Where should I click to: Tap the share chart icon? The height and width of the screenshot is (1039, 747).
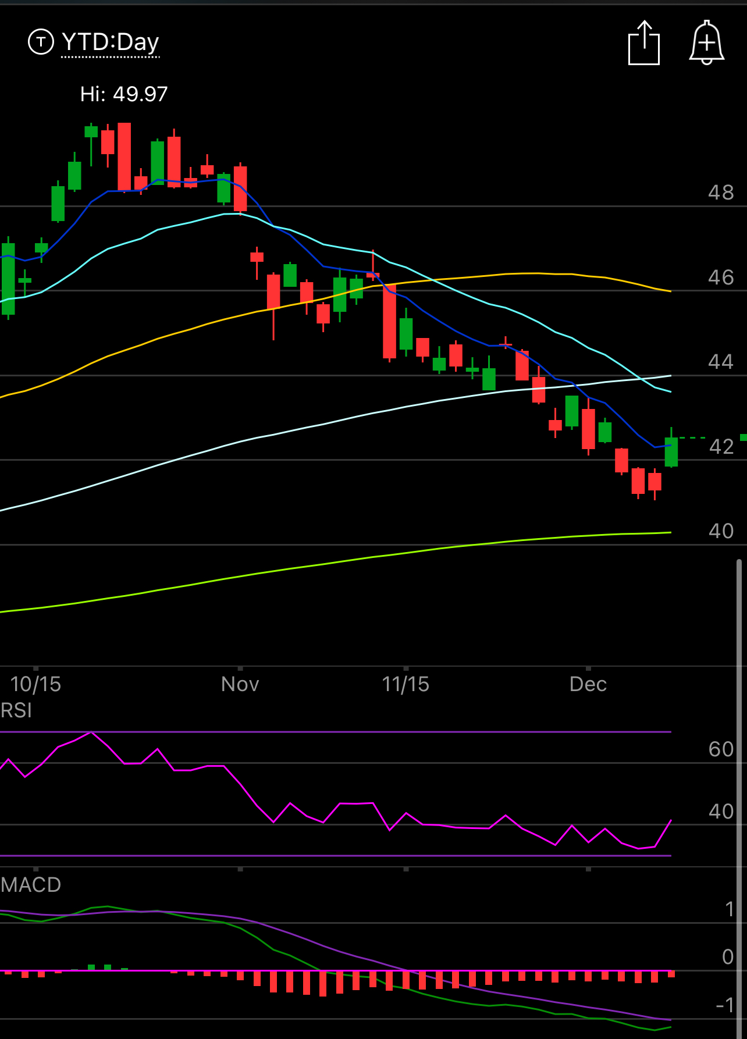(644, 42)
